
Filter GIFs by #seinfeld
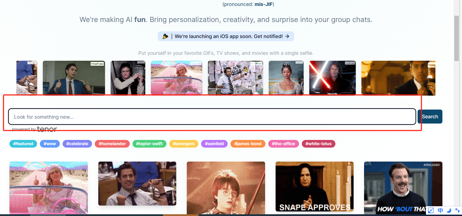(x=214, y=144)
